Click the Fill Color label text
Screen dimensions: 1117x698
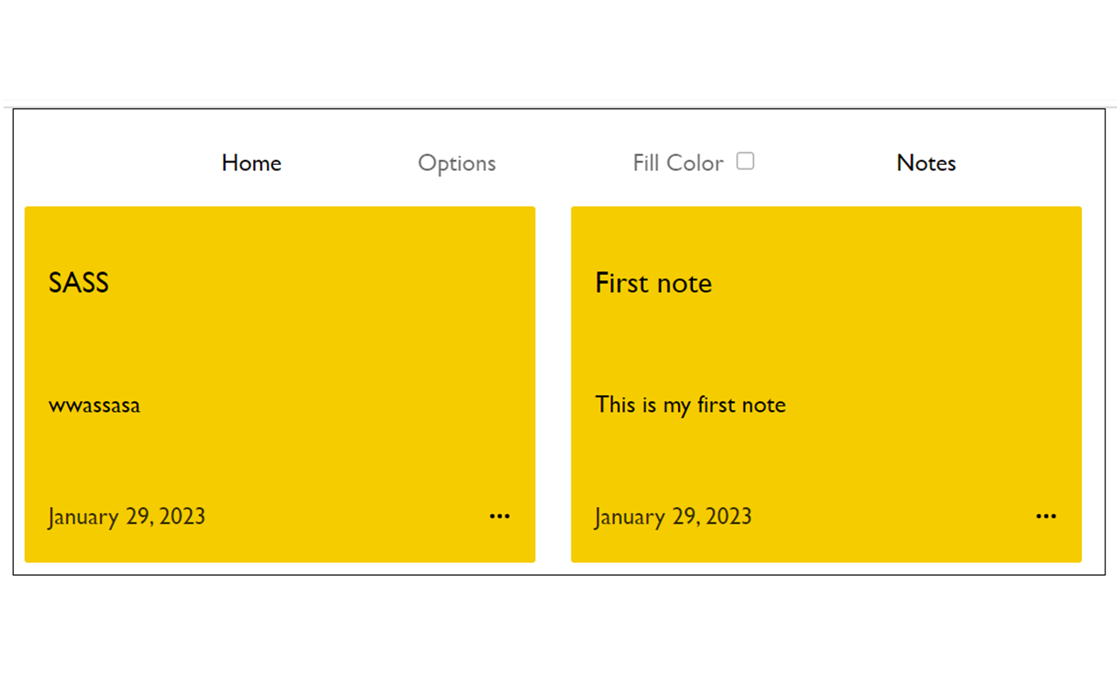(x=677, y=163)
